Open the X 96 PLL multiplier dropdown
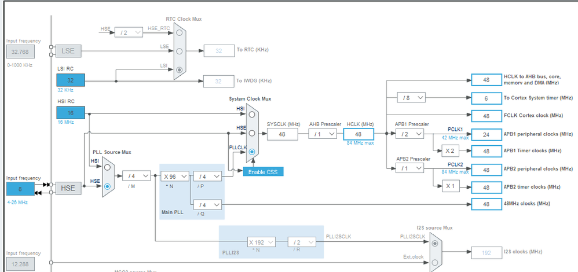This screenshot has width=578, height=272. coord(174,176)
